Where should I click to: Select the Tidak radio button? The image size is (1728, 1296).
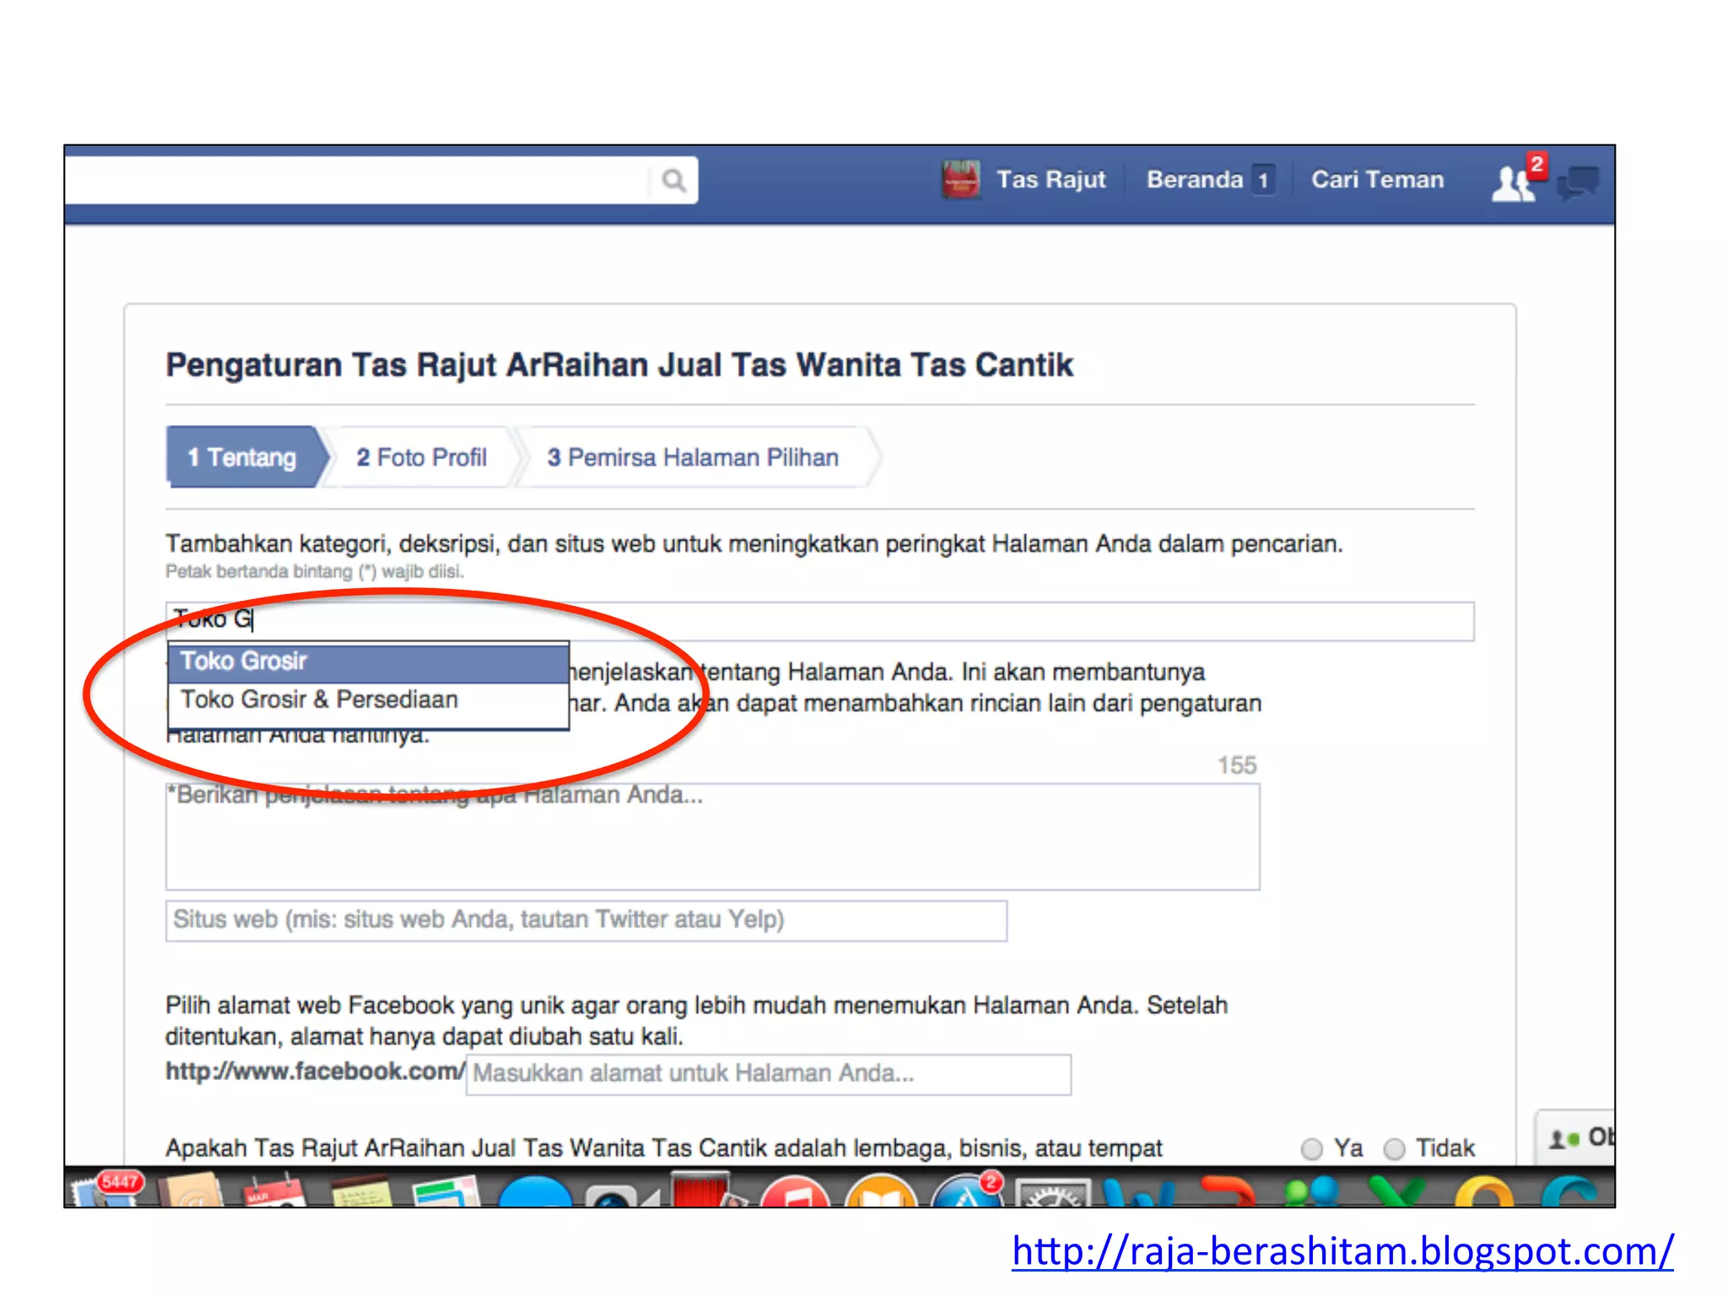click(1394, 1149)
